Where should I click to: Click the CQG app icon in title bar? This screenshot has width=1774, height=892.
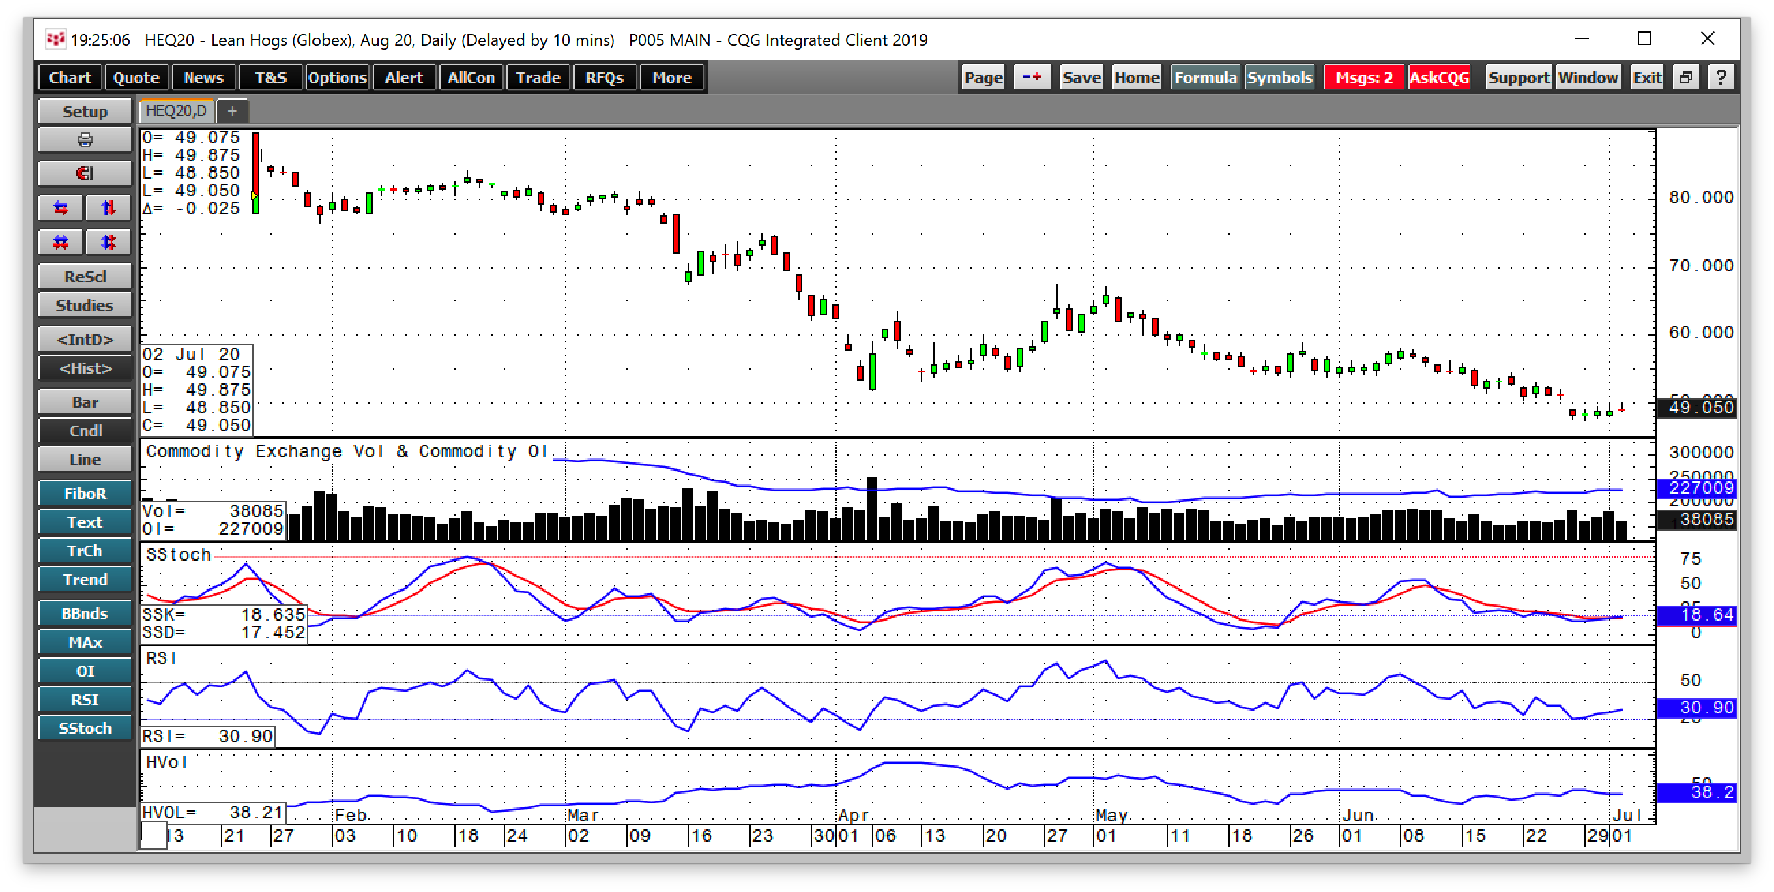tap(55, 40)
